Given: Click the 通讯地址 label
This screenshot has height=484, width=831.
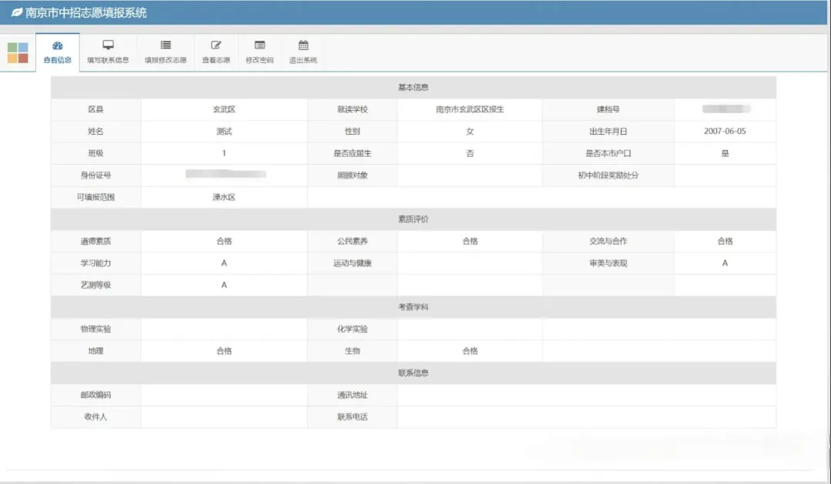Looking at the screenshot, I should pos(352,395).
